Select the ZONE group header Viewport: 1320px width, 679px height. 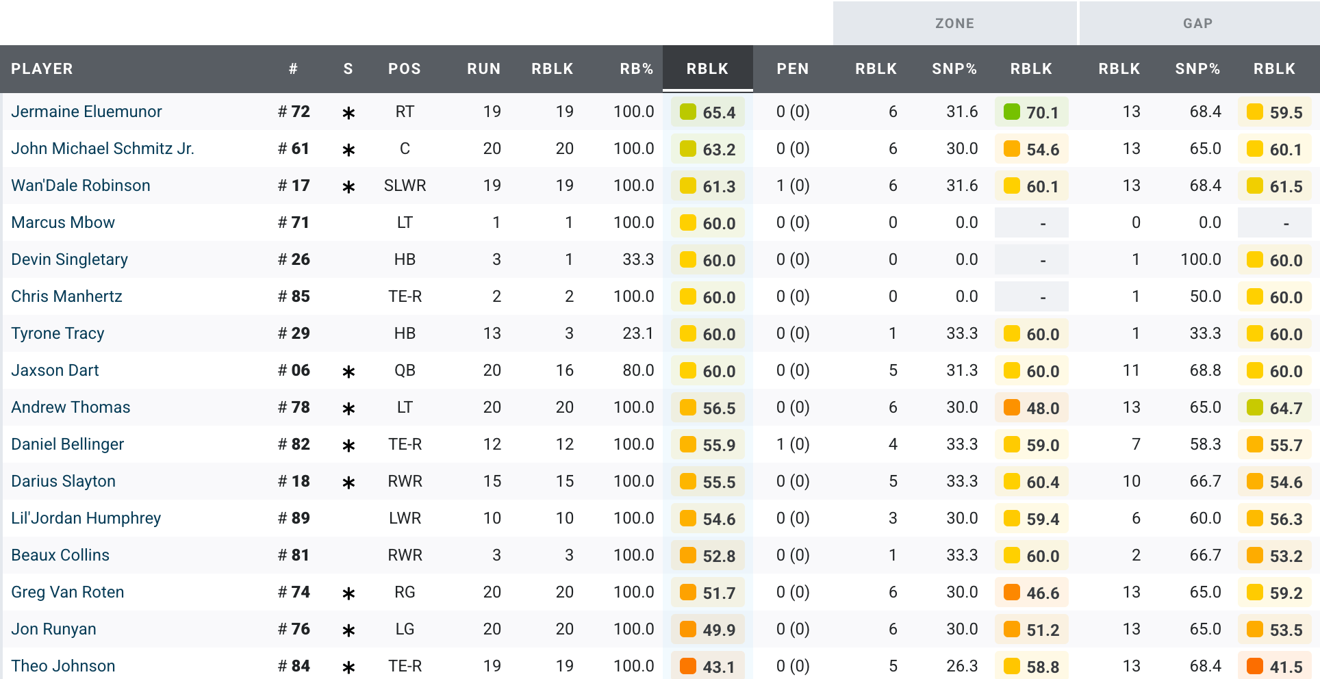(x=954, y=23)
